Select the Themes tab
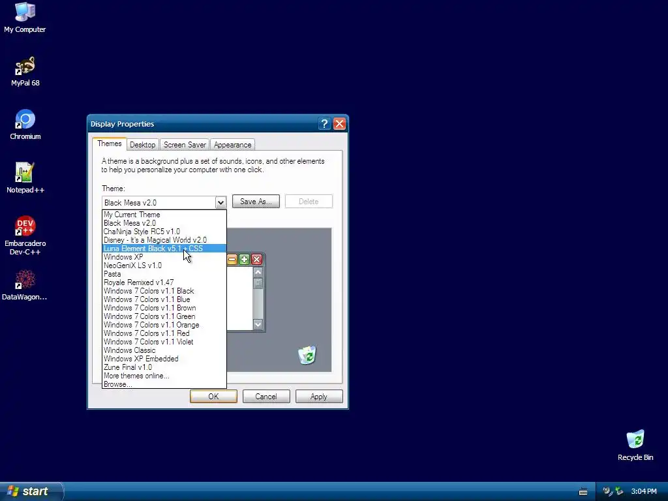 [x=110, y=144]
